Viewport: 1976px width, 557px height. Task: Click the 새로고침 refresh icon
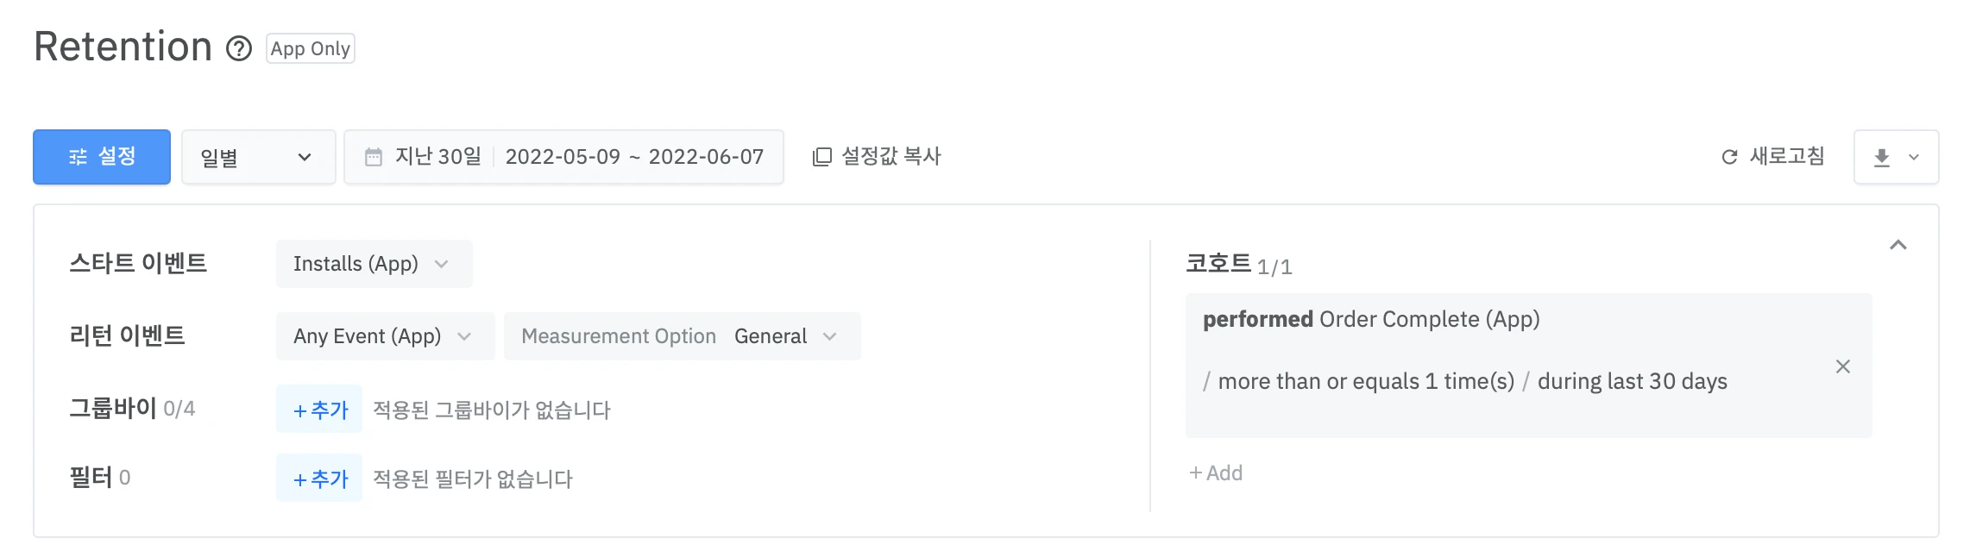click(1729, 157)
